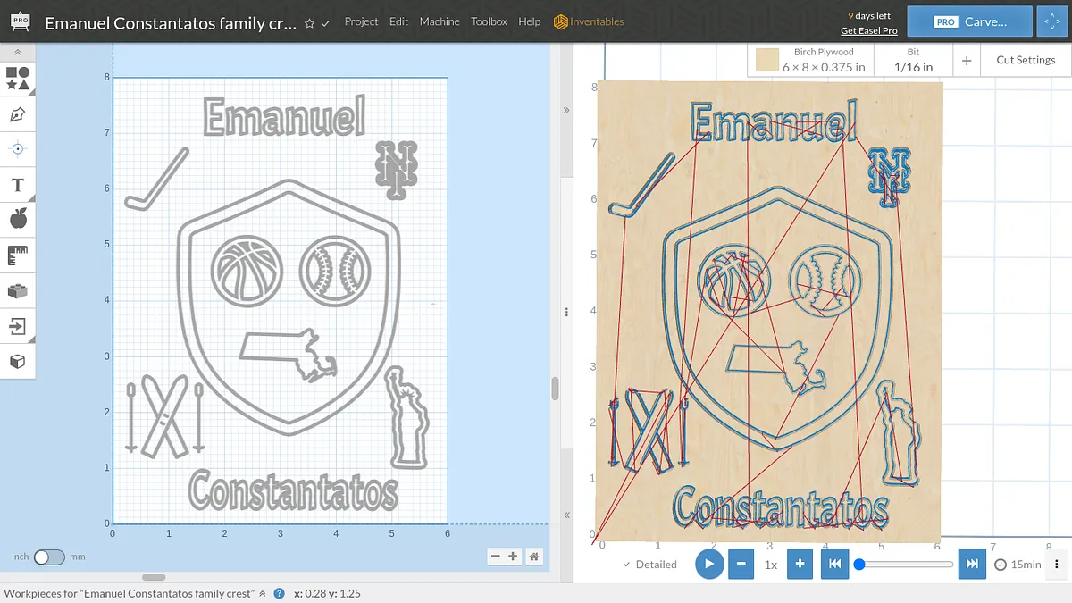
Task: Click the Import file icon
Action: 18,326
